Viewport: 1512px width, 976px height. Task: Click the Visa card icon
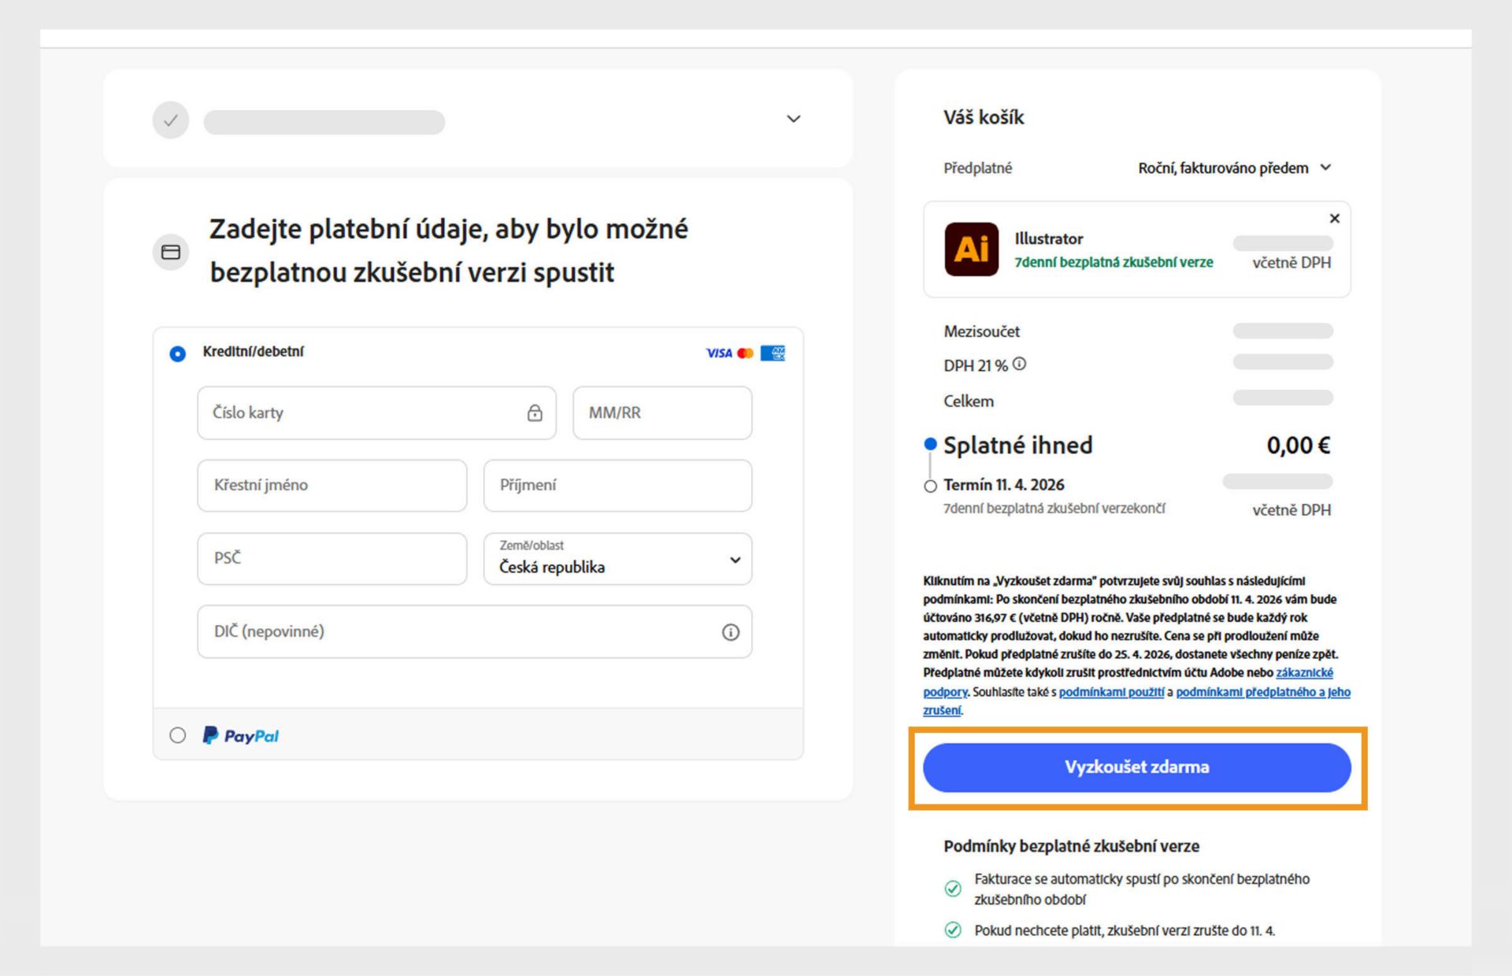click(x=719, y=353)
